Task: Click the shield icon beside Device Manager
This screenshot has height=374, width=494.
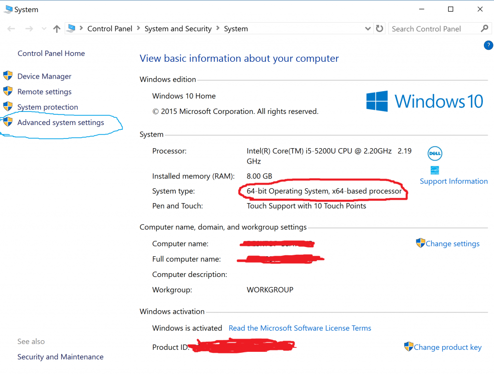Action: (x=8, y=76)
